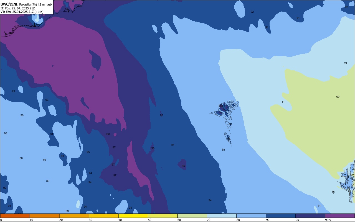This screenshot has width=355, height=222.
Task: Click the dark blue 90–95 legend swatch
Action: click(281, 216)
